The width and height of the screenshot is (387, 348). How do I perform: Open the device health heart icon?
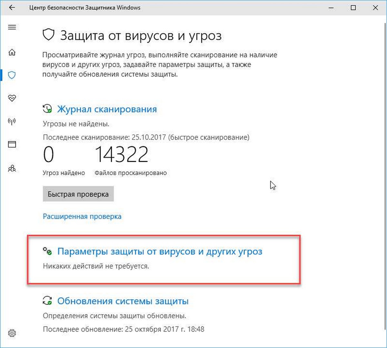tap(12, 98)
